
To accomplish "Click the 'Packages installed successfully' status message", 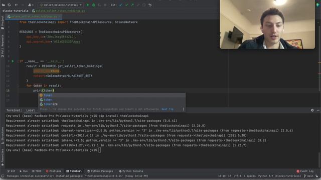I will point(77,176).
